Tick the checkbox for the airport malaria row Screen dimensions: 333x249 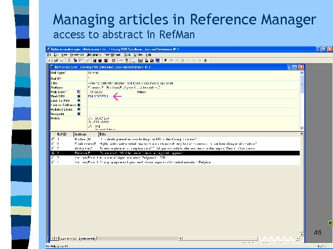point(53,158)
